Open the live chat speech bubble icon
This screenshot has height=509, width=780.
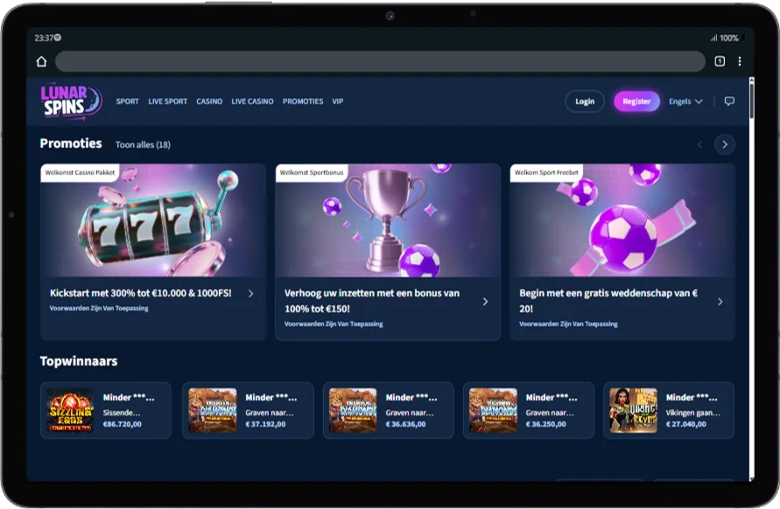(729, 101)
